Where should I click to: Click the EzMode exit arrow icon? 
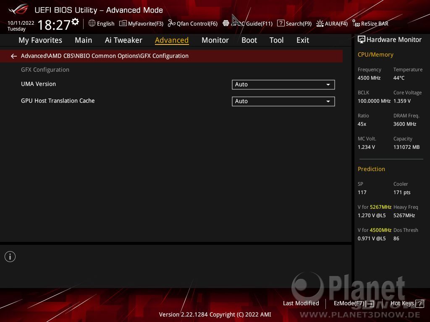point(370,304)
